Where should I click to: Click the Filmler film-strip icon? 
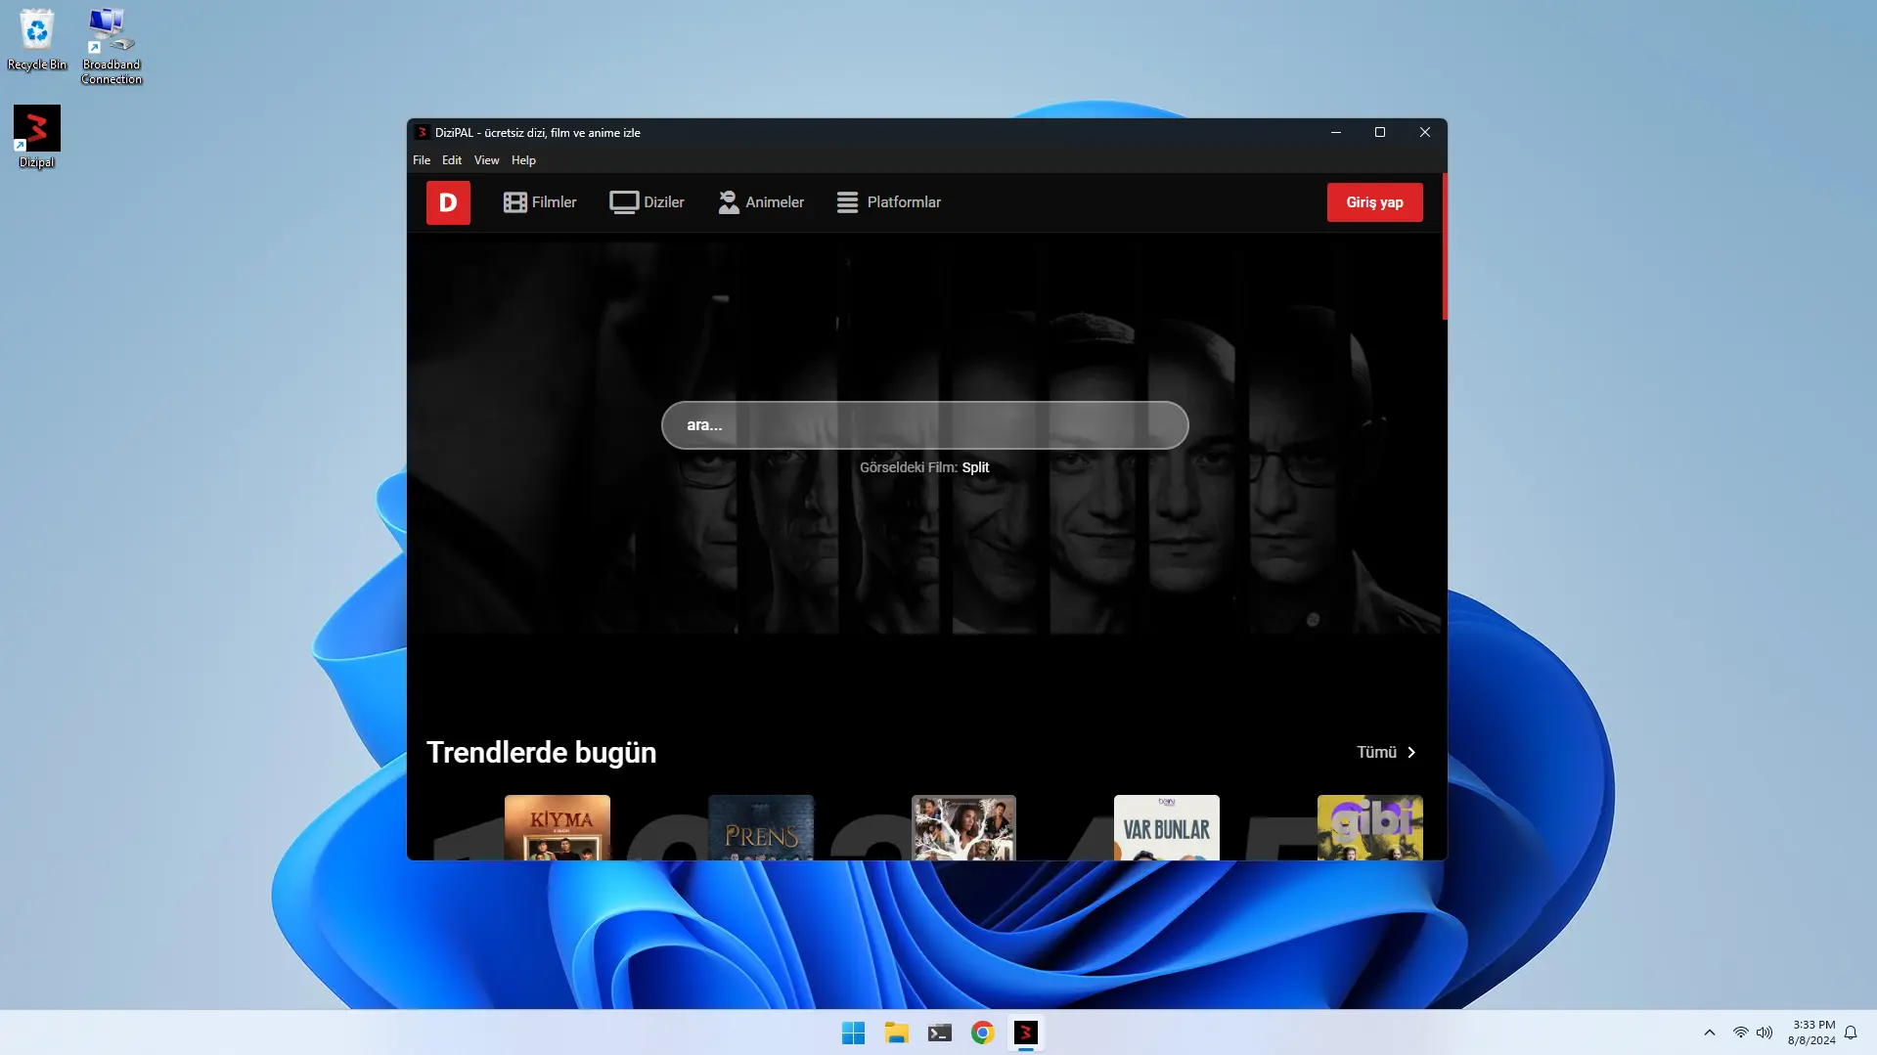click(515, 202)
